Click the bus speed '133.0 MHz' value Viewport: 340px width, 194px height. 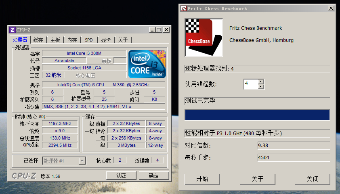point(60,138)
